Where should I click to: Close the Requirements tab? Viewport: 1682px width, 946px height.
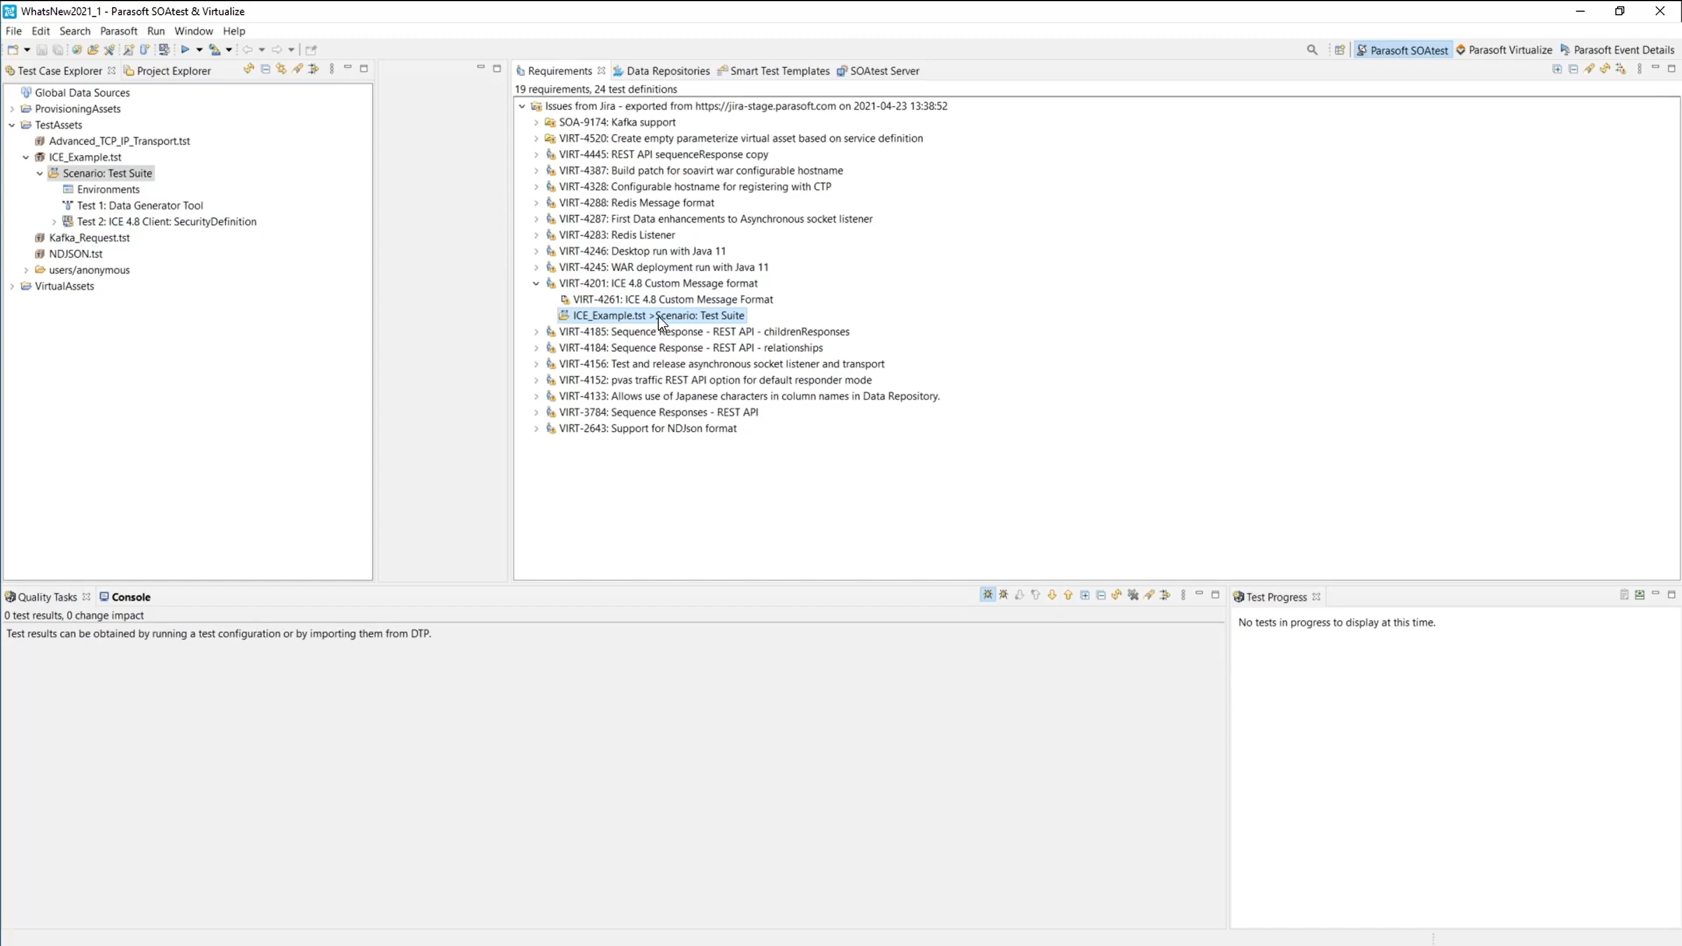[602, 71]
